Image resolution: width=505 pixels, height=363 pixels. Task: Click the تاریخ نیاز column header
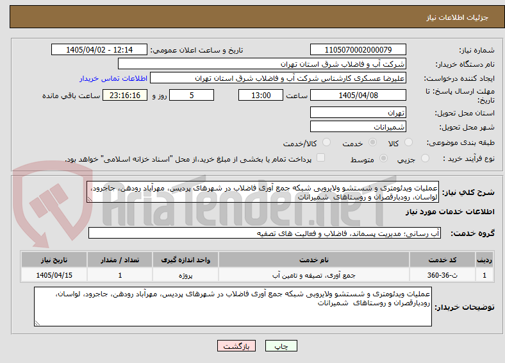click(x=54, y=260)
